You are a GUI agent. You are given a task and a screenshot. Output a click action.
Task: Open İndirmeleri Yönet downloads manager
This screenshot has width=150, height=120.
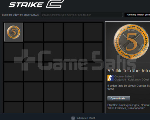click(x=85, y=118)
